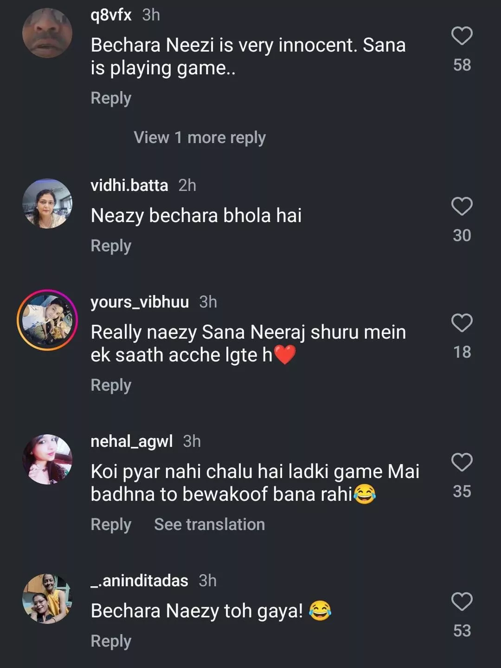Open q8vfx's profile picture

47,33
